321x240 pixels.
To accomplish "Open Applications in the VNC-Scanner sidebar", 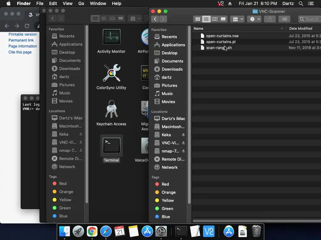I will pyautogui.click(x=170, y=45).
